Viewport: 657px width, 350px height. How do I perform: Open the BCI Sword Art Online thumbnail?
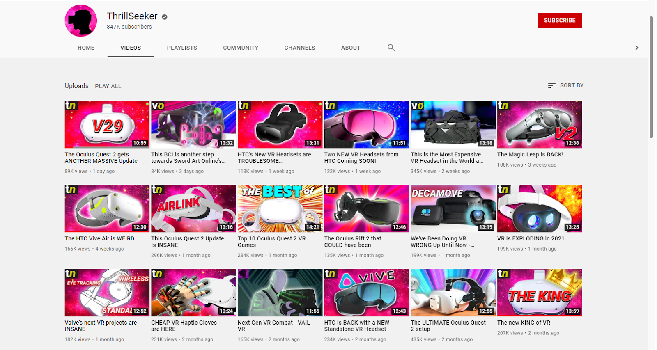193,124
